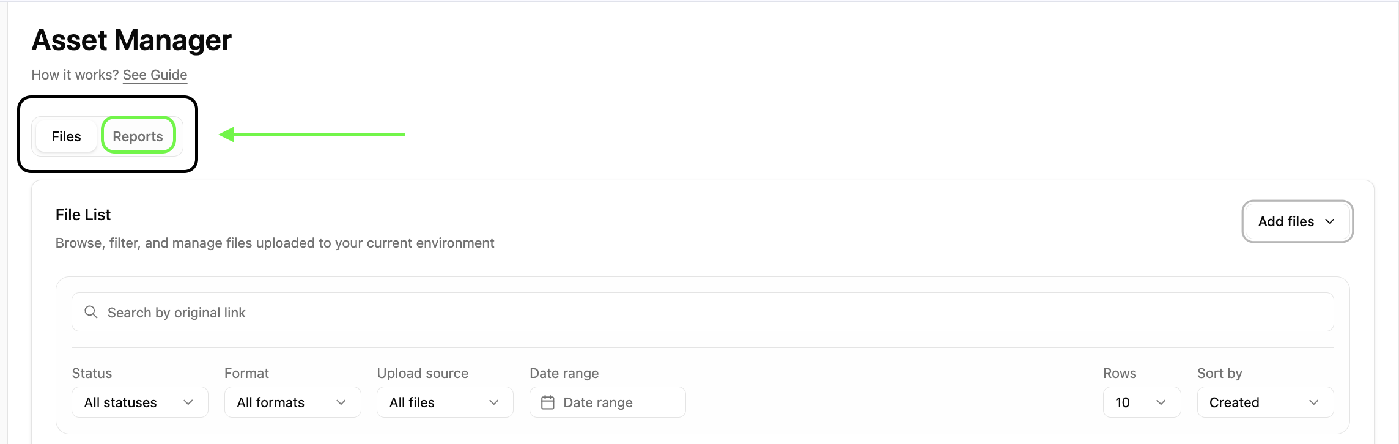
Task: Focus the Search by original link field
Action: [703, 312]
